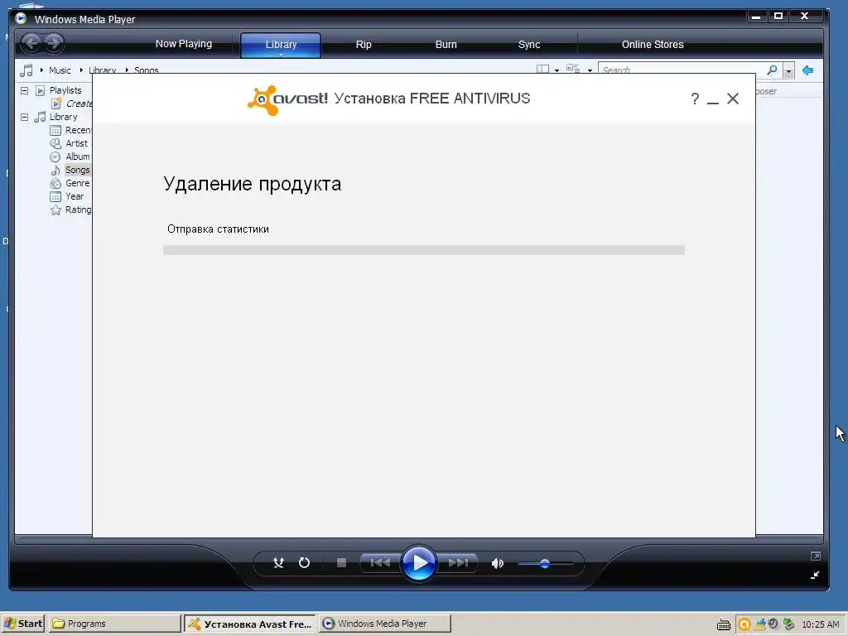The width and height of the screenshot is (848, 636).
Task: Click the Windows Media Player title icon
Action: pos(21,18)
